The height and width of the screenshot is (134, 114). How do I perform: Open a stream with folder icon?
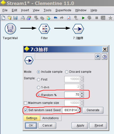[x=9, y=18]
